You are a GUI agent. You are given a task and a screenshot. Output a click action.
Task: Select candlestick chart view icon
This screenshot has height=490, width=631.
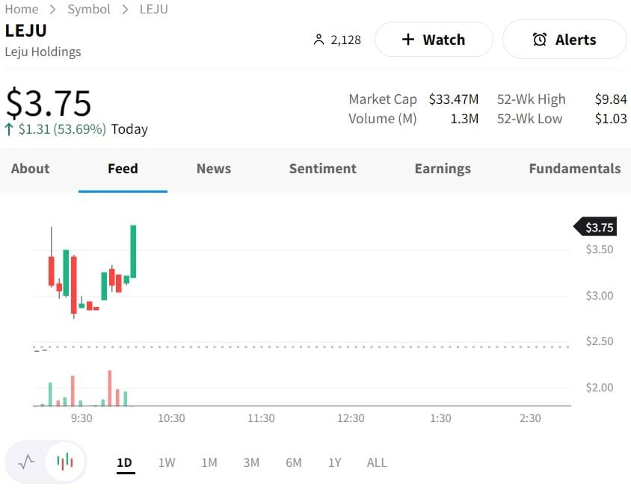pyautogui.click(x=65, y=462)
